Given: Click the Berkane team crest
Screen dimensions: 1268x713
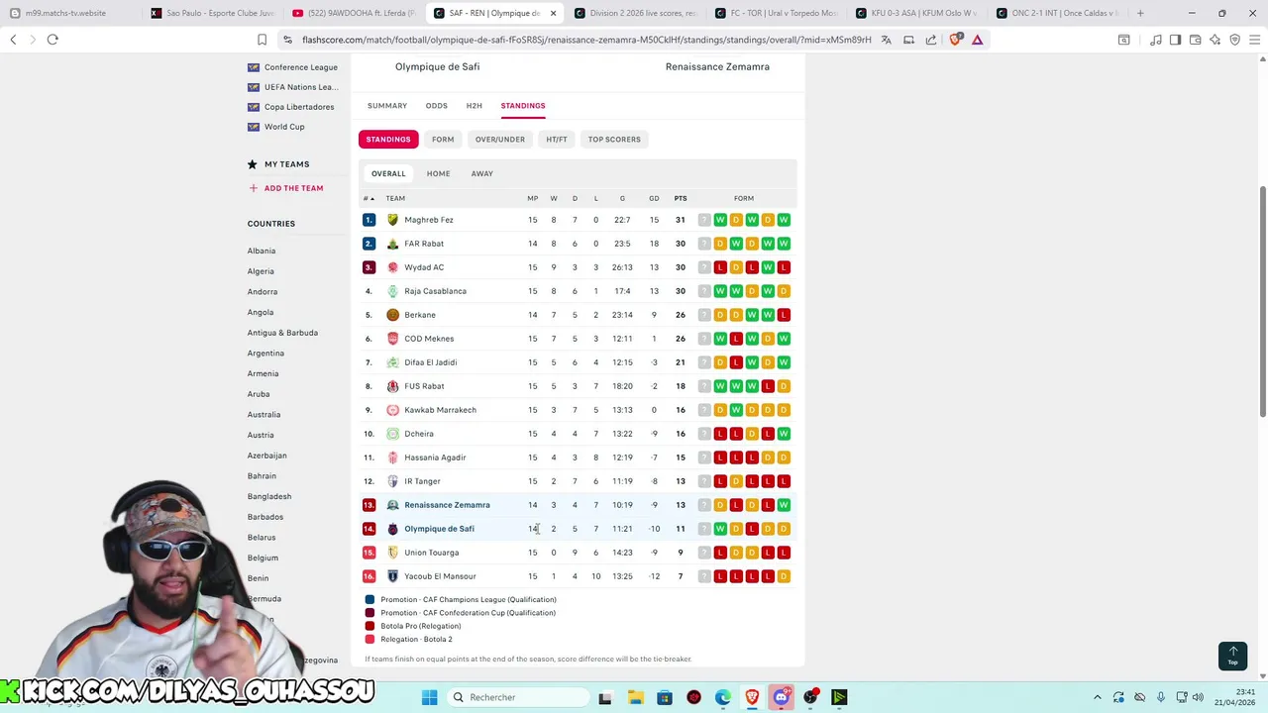Looking at the screenshot, I should tap(392, 315).
